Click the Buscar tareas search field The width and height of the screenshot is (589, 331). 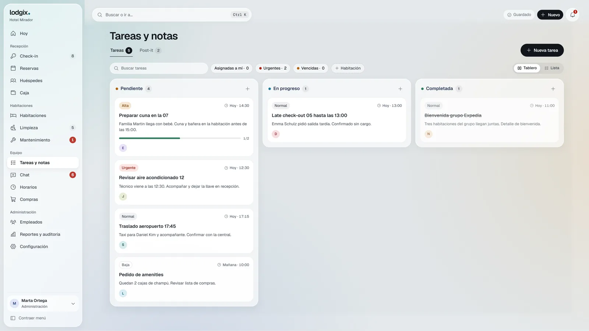click(x=159, y=68)
